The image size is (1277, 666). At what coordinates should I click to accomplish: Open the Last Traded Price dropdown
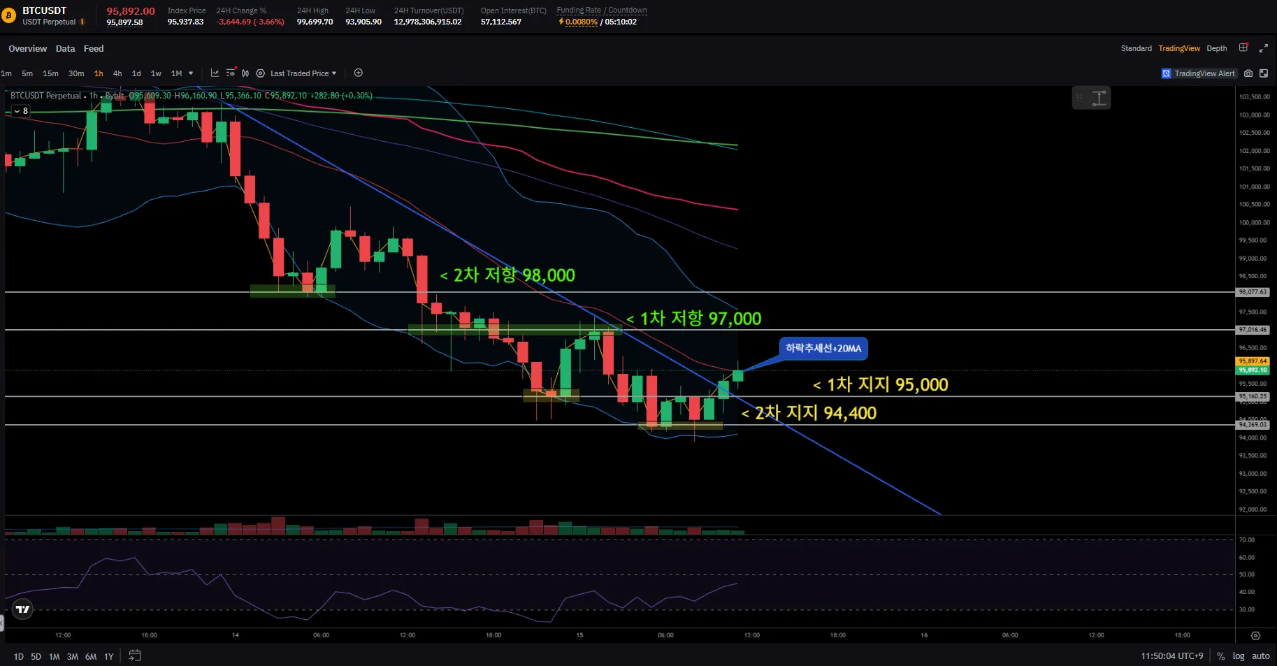303,73
